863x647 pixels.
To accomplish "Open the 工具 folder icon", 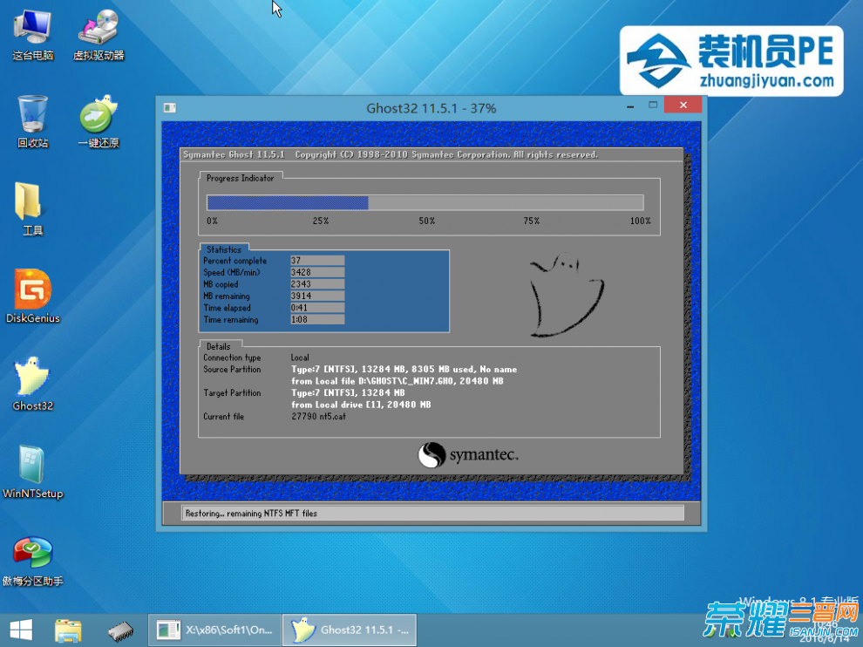I will [32, 209].
